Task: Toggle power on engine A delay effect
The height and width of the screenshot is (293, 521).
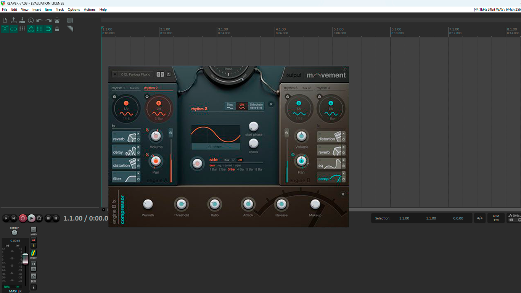Action: click(138, 153)
